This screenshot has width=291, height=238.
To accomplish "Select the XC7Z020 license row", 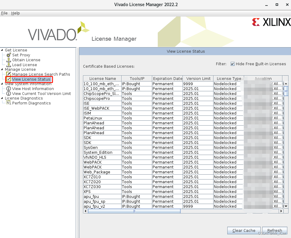I will click(x=183, y=182).
